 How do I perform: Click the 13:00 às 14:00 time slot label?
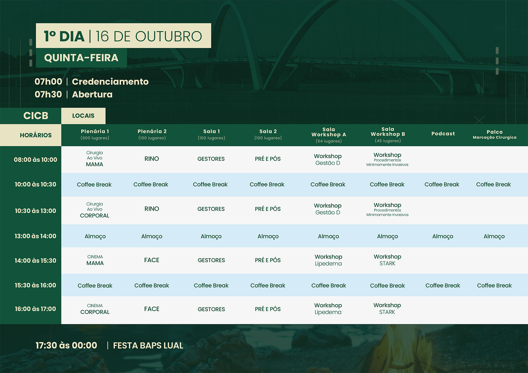pos(36,236)
